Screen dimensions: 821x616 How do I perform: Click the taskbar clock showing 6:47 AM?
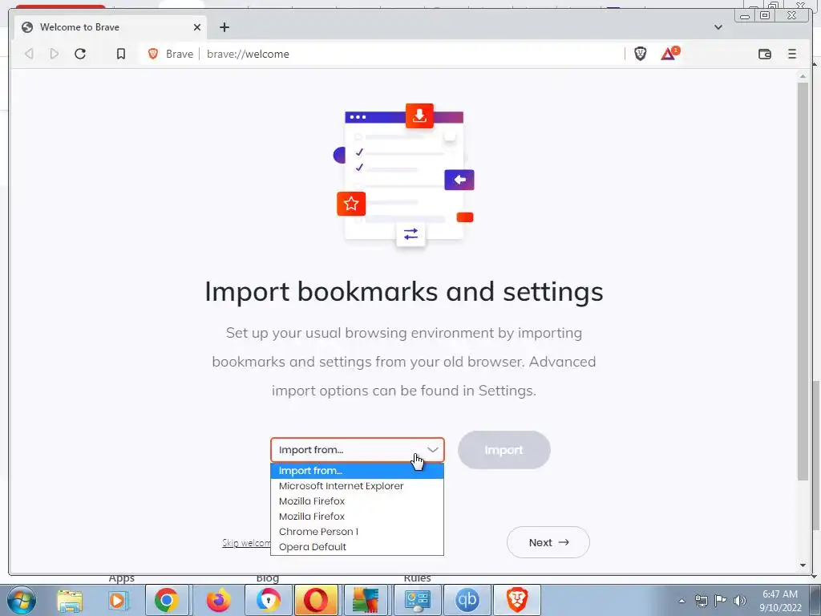780,601
